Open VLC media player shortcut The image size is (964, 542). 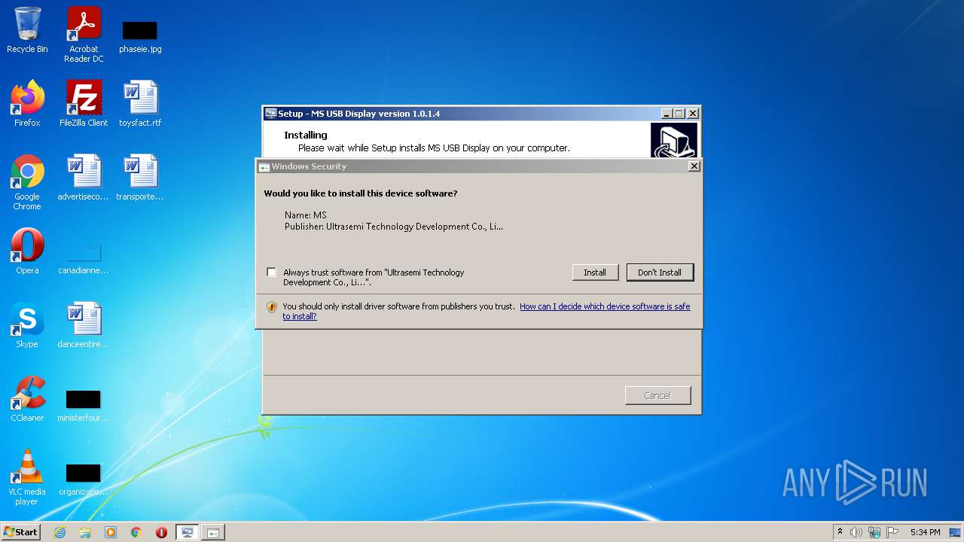27,477
